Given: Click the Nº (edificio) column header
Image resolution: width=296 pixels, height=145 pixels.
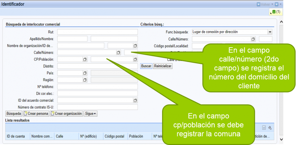Looking at the screenshot, I should [91, 137].
